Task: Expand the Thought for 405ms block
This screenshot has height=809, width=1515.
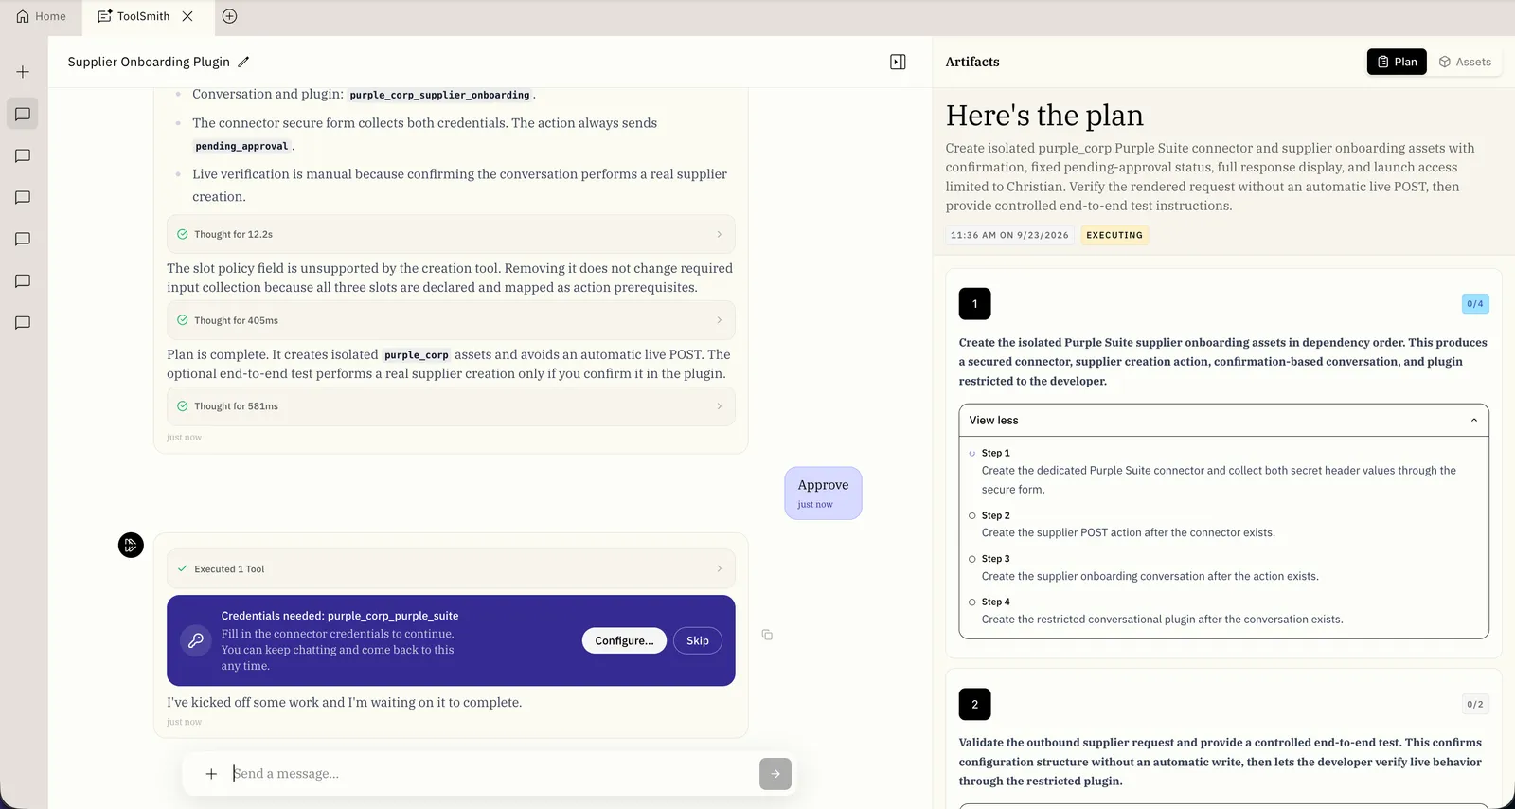Action: (x=451, y=320)
